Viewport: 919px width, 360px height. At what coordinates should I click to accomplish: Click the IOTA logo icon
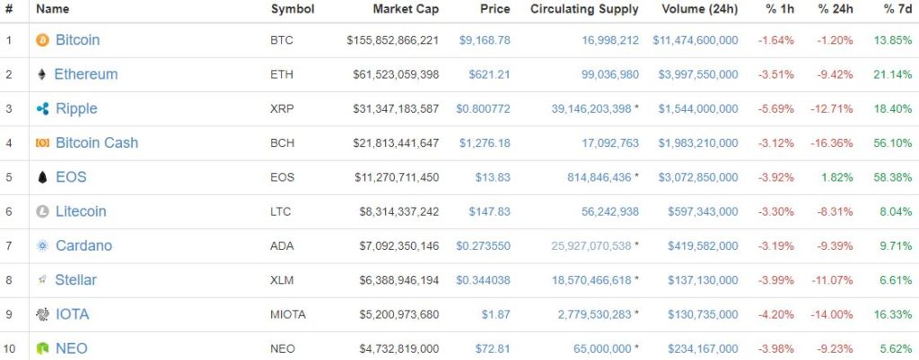(x=42, y=314)
